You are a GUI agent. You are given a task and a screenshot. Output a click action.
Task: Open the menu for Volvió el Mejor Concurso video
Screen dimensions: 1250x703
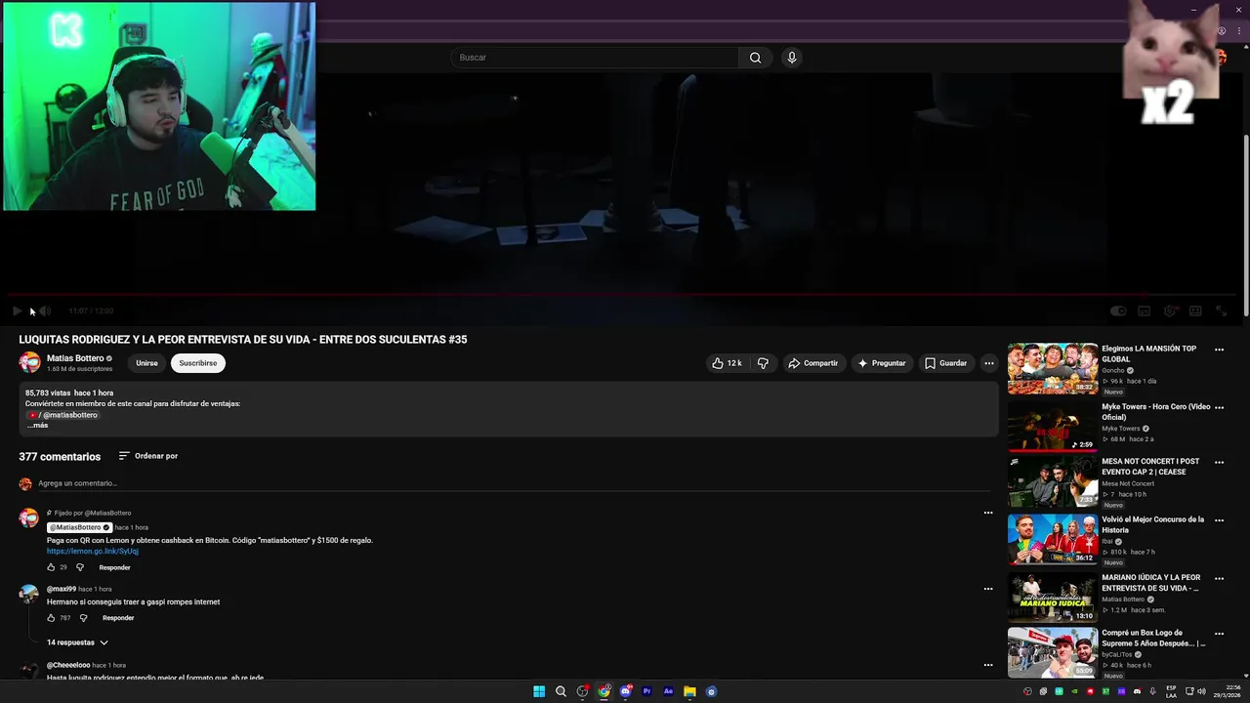click(x=1219, y=520)
